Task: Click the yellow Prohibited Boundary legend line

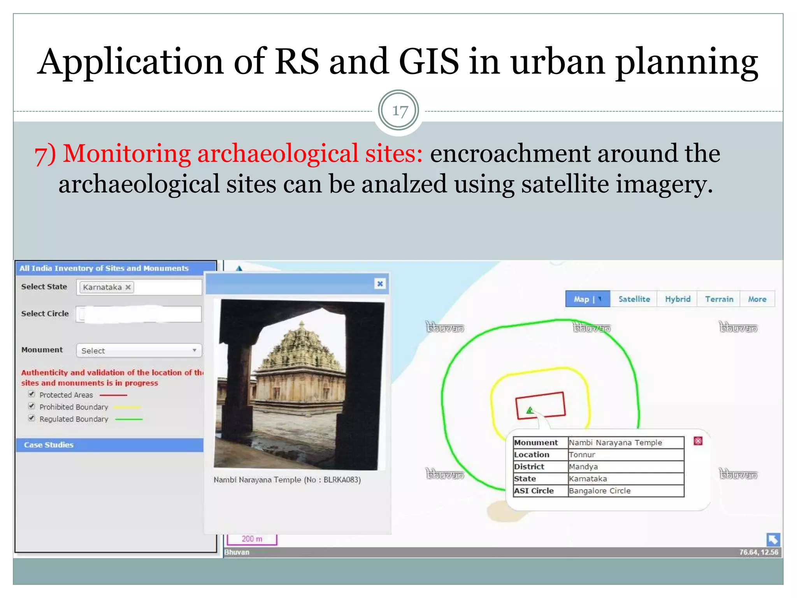Action: (x=127, y=407)
